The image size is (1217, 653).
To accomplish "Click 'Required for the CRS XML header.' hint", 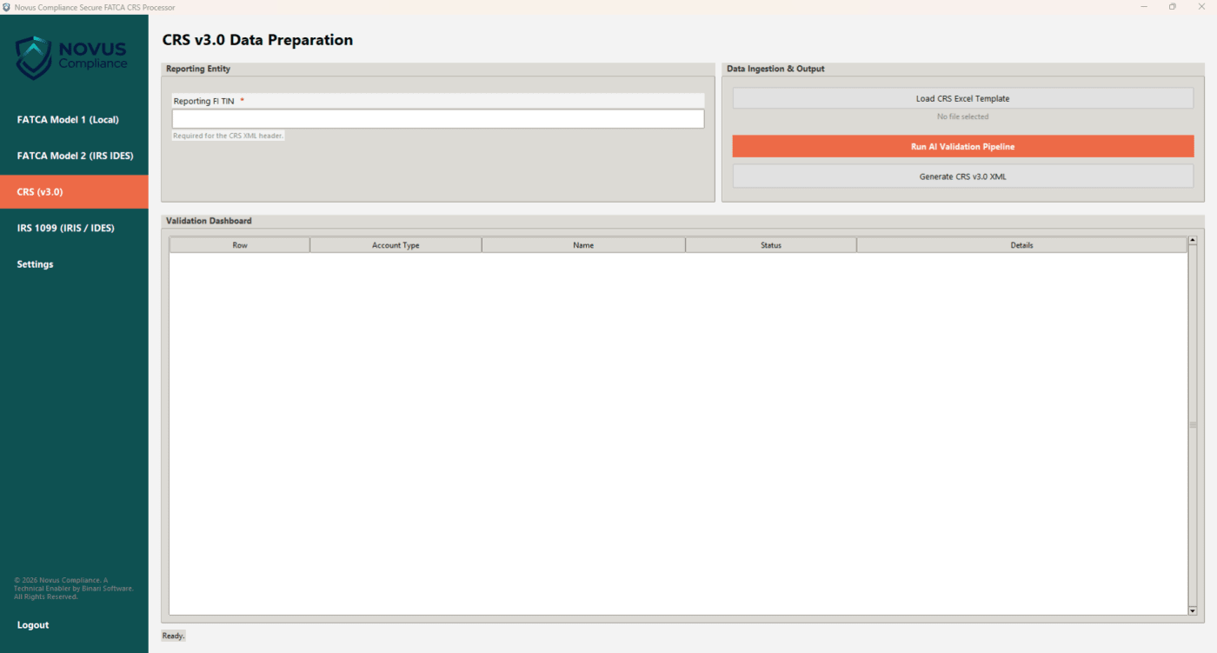I will (x=229, y=136).
